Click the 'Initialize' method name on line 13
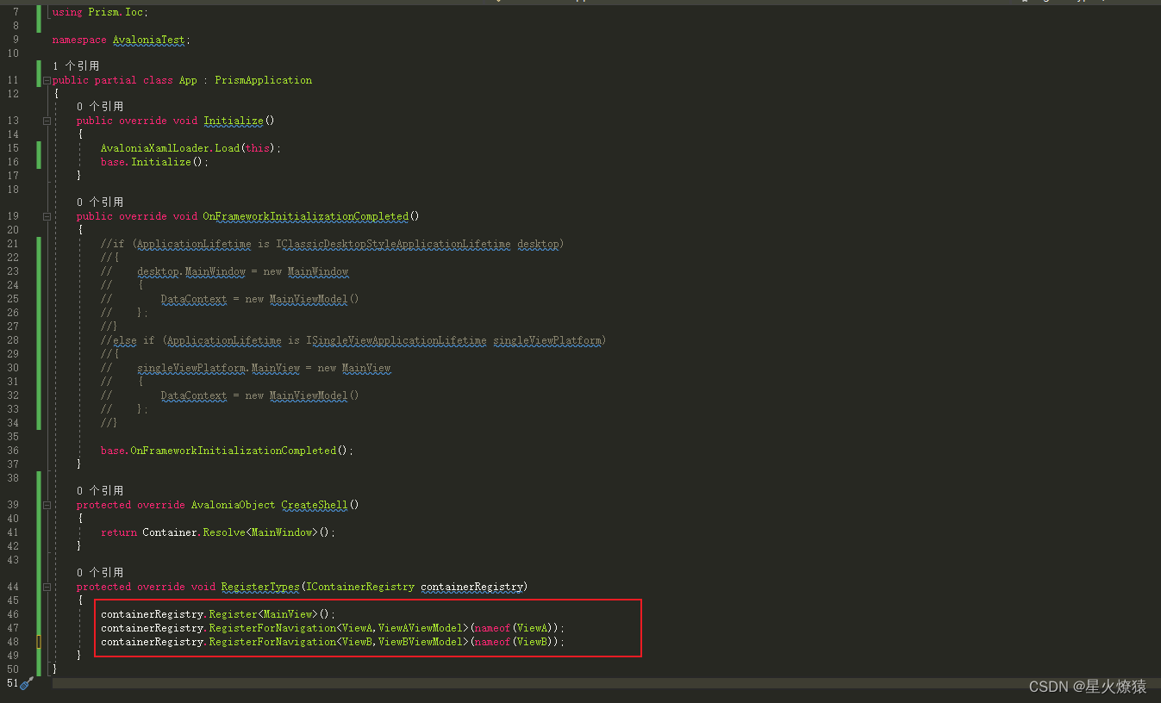This screenshot has height=703, width=1161. tap(234, 121)
